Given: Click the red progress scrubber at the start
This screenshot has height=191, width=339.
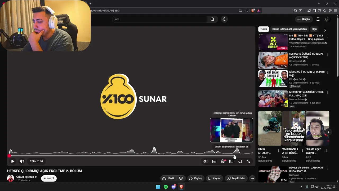Looking at the screenshot, I should (10, 156).
